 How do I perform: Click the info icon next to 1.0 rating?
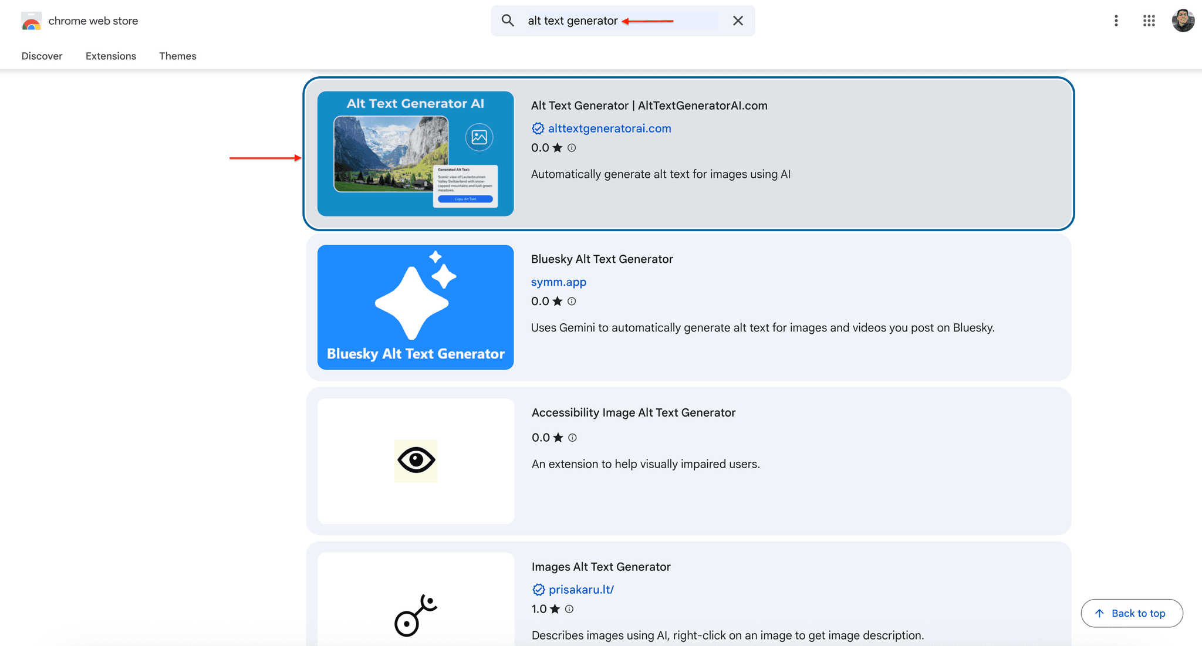click(569, 609)
